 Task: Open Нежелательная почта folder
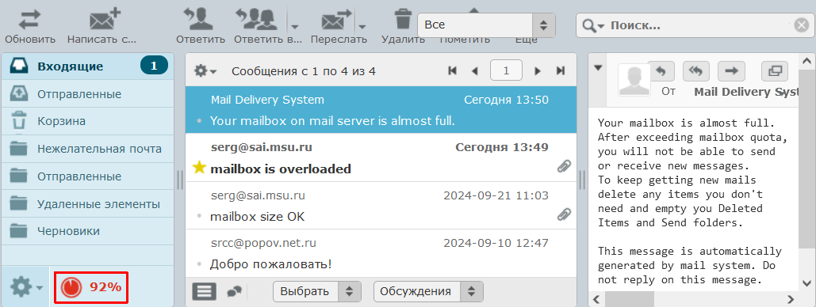pos(87,149)
